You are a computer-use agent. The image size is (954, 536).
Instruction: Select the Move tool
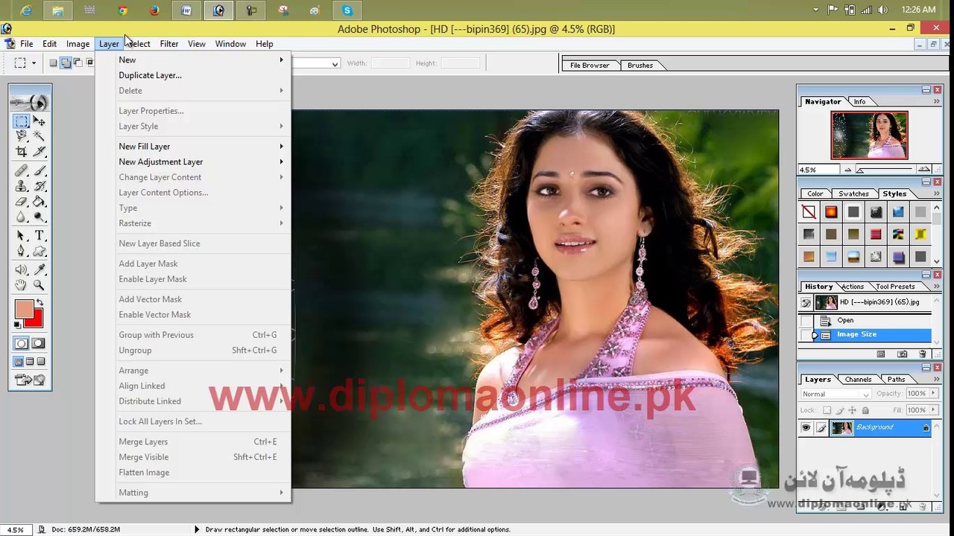coord(39,121)
